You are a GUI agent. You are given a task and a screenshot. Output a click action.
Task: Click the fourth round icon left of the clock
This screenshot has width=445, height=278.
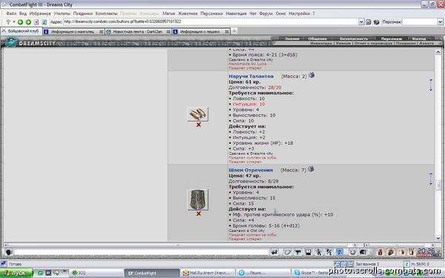411,252
